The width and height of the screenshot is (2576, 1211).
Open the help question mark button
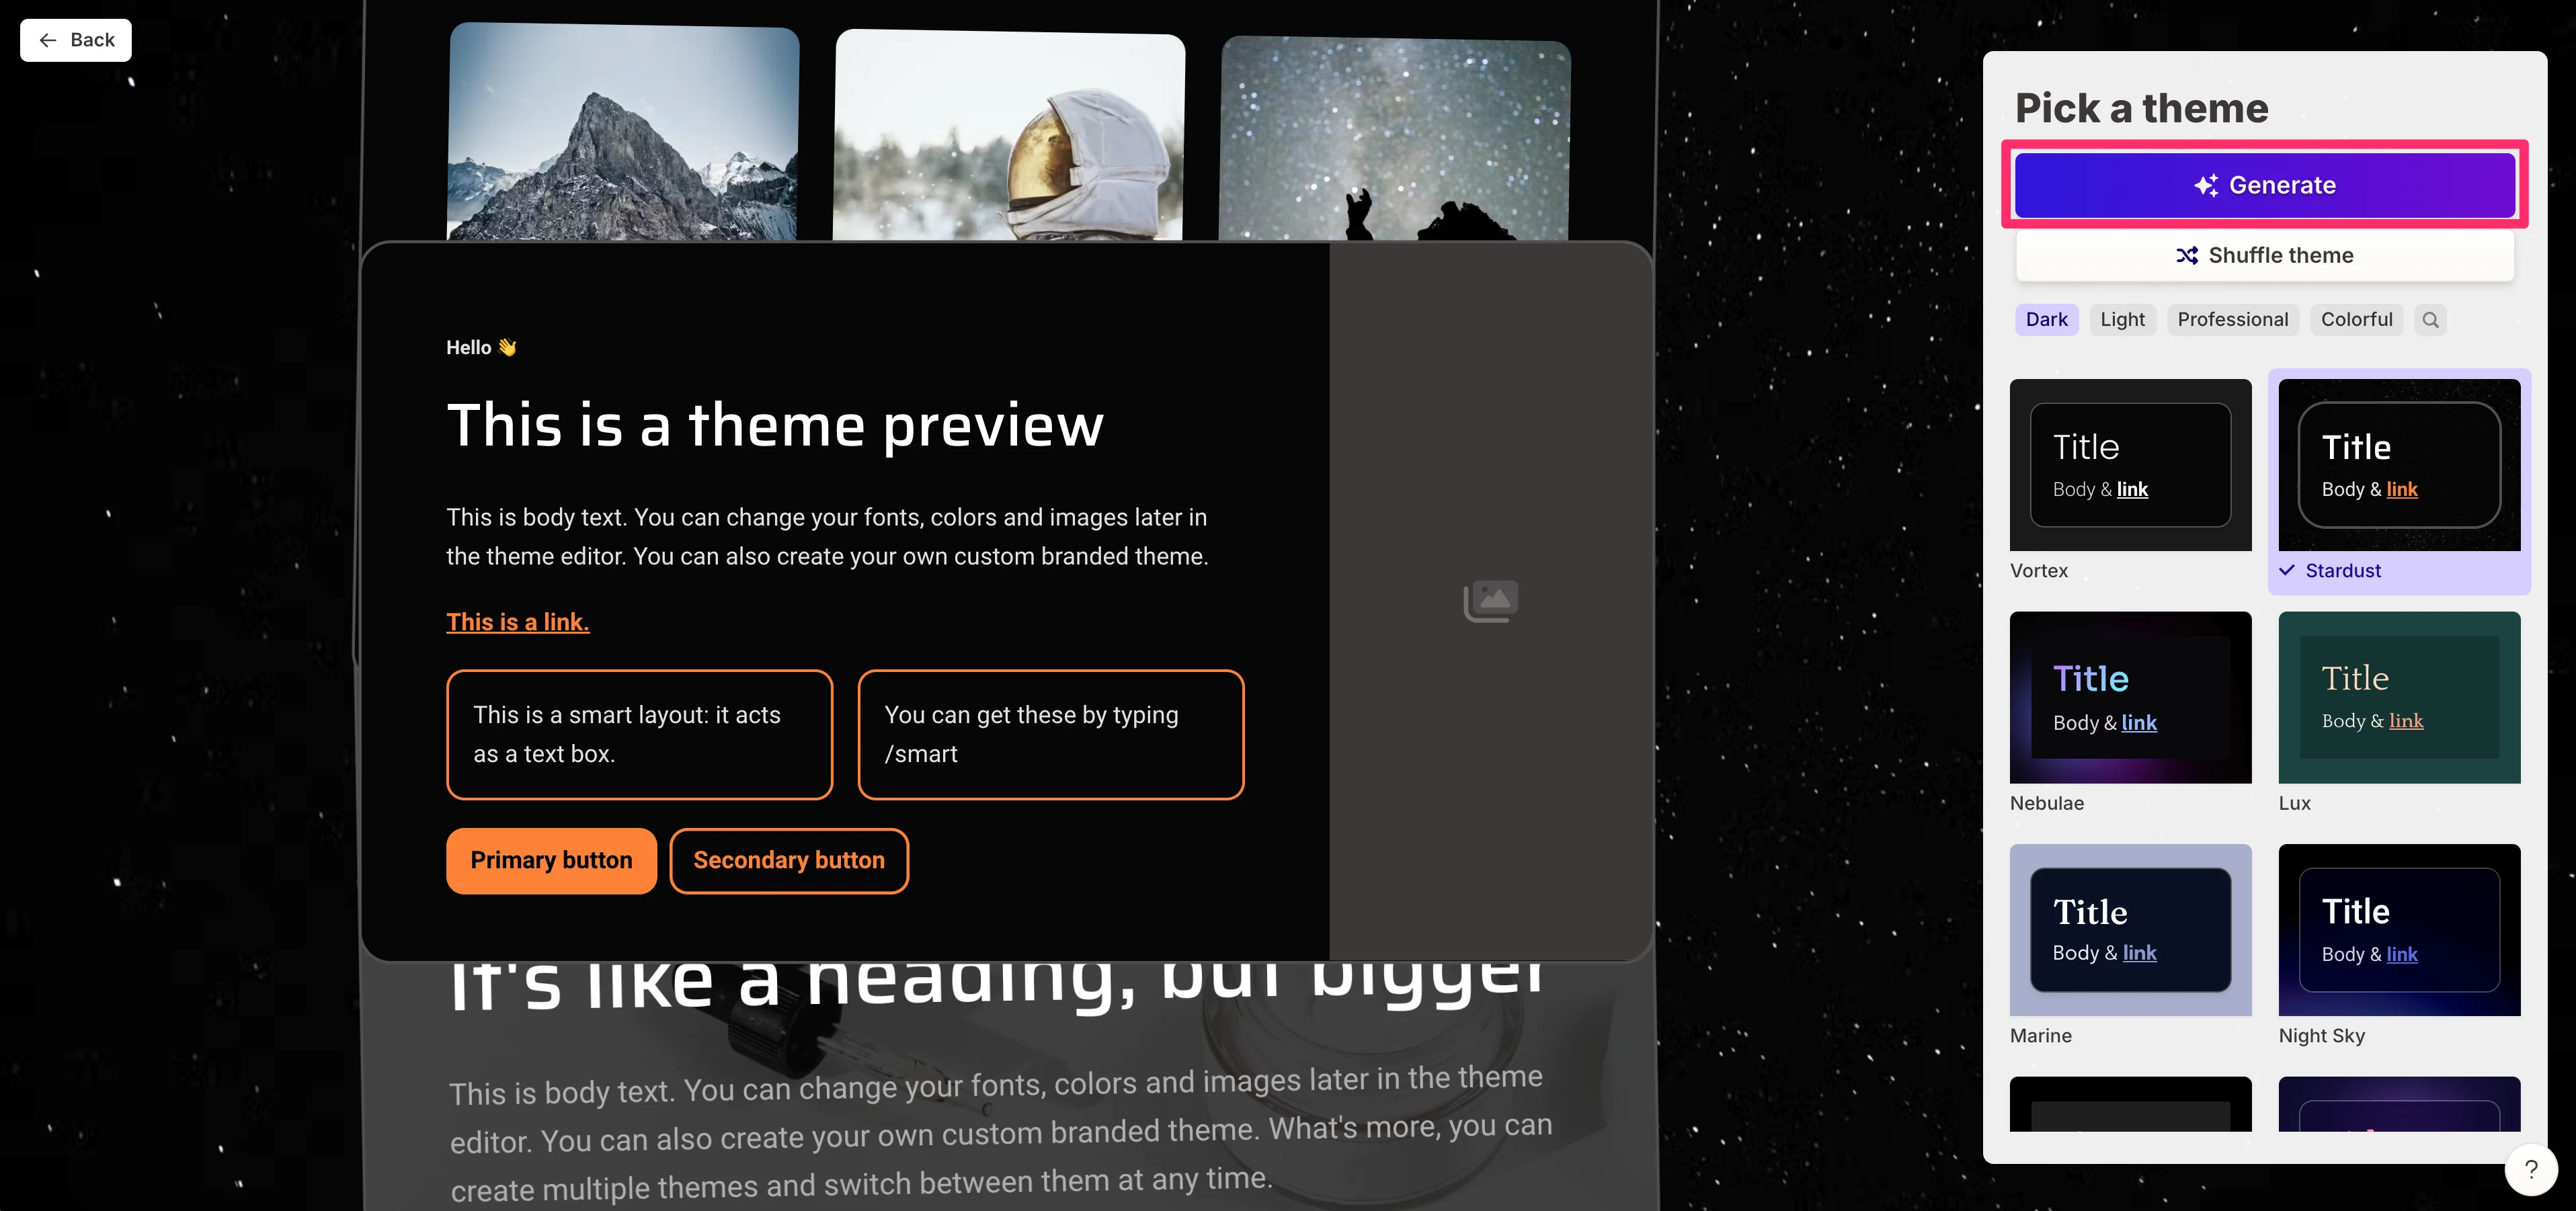pyautogui.click(x=2530, y=1169)
